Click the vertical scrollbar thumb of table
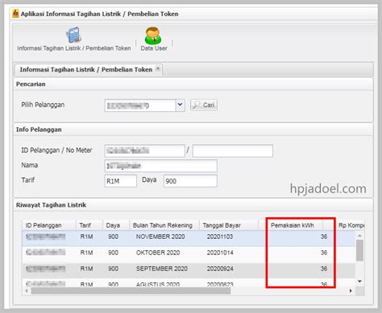The height and width of the screenshot is (313, 382). pyautogui.click(x=359, y=250)
